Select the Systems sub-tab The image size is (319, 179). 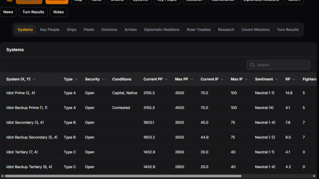pos(25,30)
